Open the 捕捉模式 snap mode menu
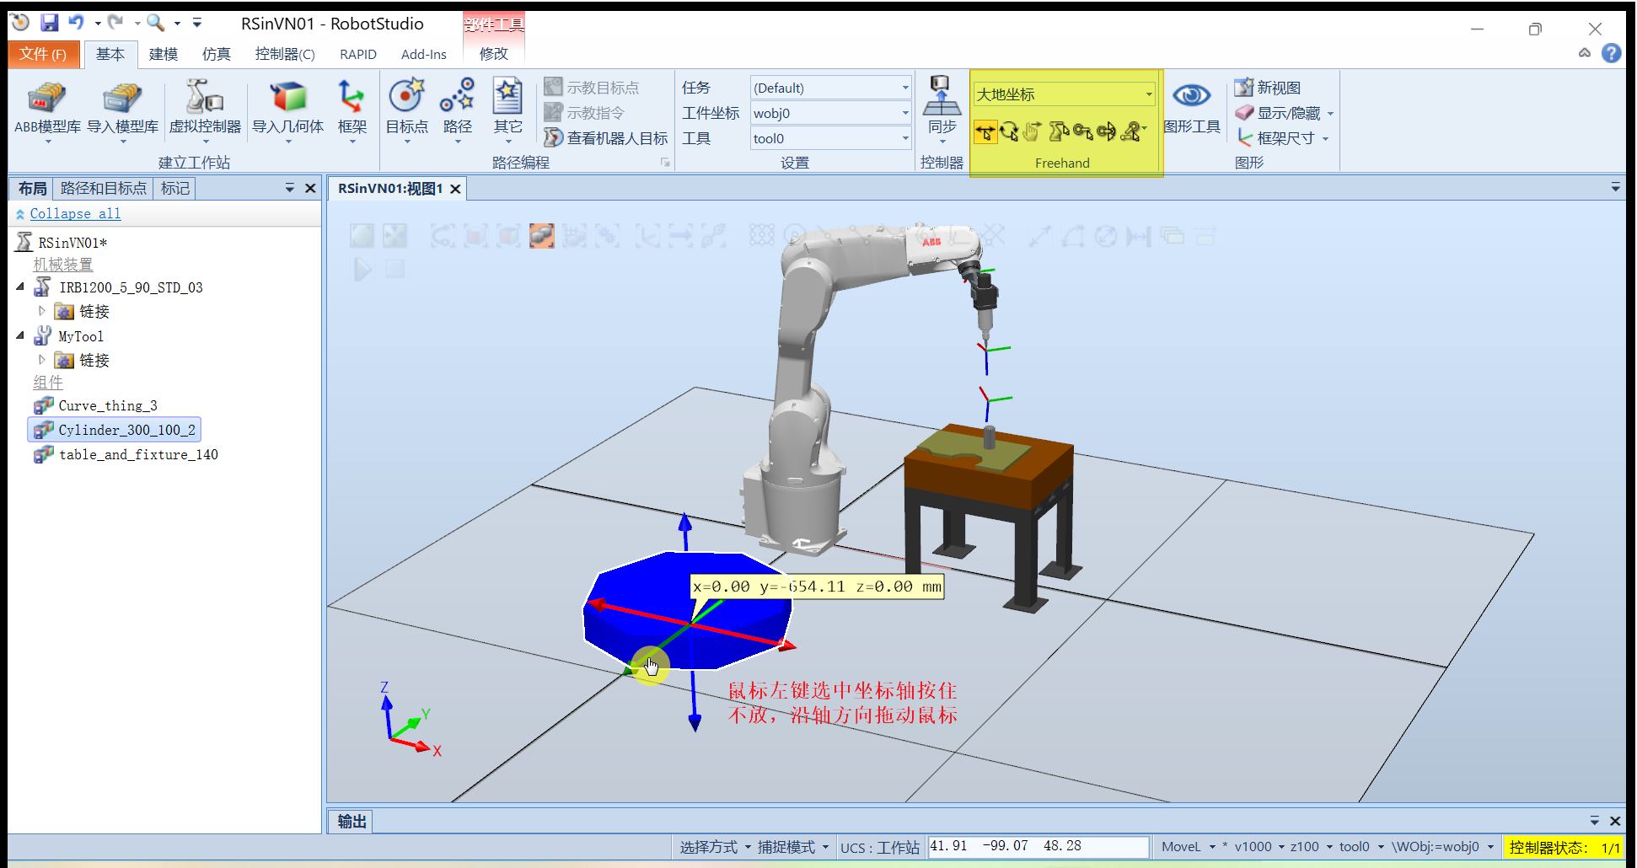1637x868 pixels. [x=792, y=847]
